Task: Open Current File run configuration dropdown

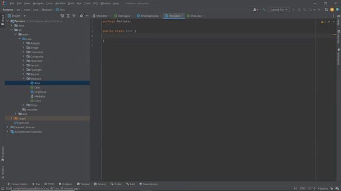Action: [x=279, y=10]
